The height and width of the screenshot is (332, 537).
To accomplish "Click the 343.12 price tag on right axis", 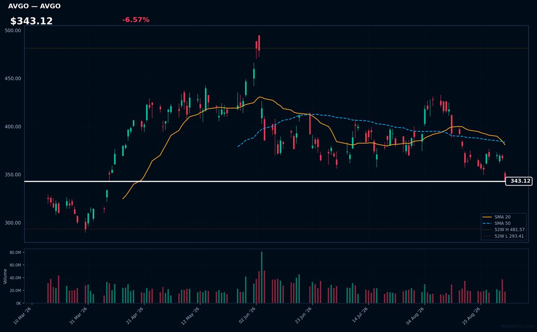I will point(519,181).
